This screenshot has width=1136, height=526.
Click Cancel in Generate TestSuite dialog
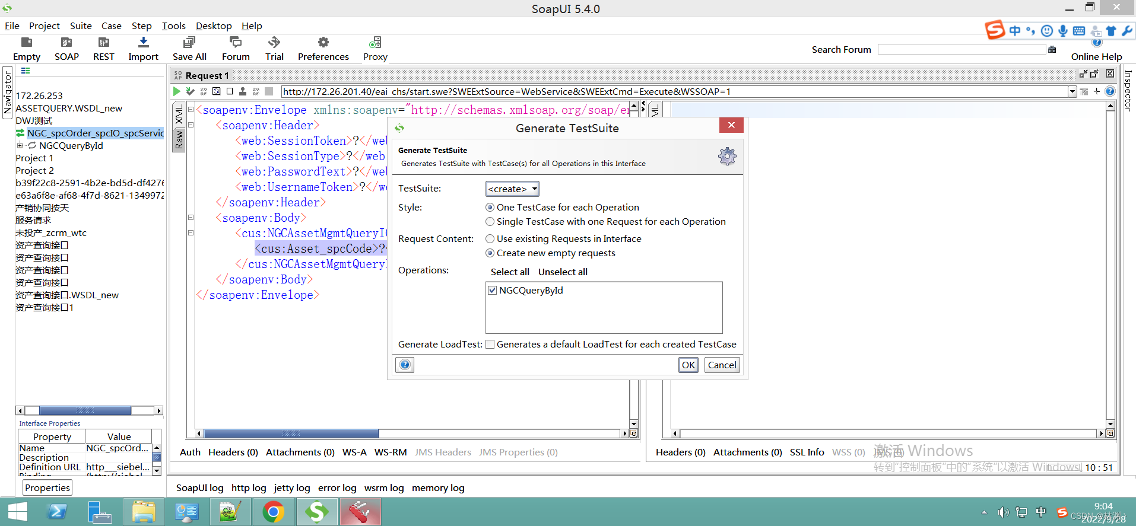[722, 365]
